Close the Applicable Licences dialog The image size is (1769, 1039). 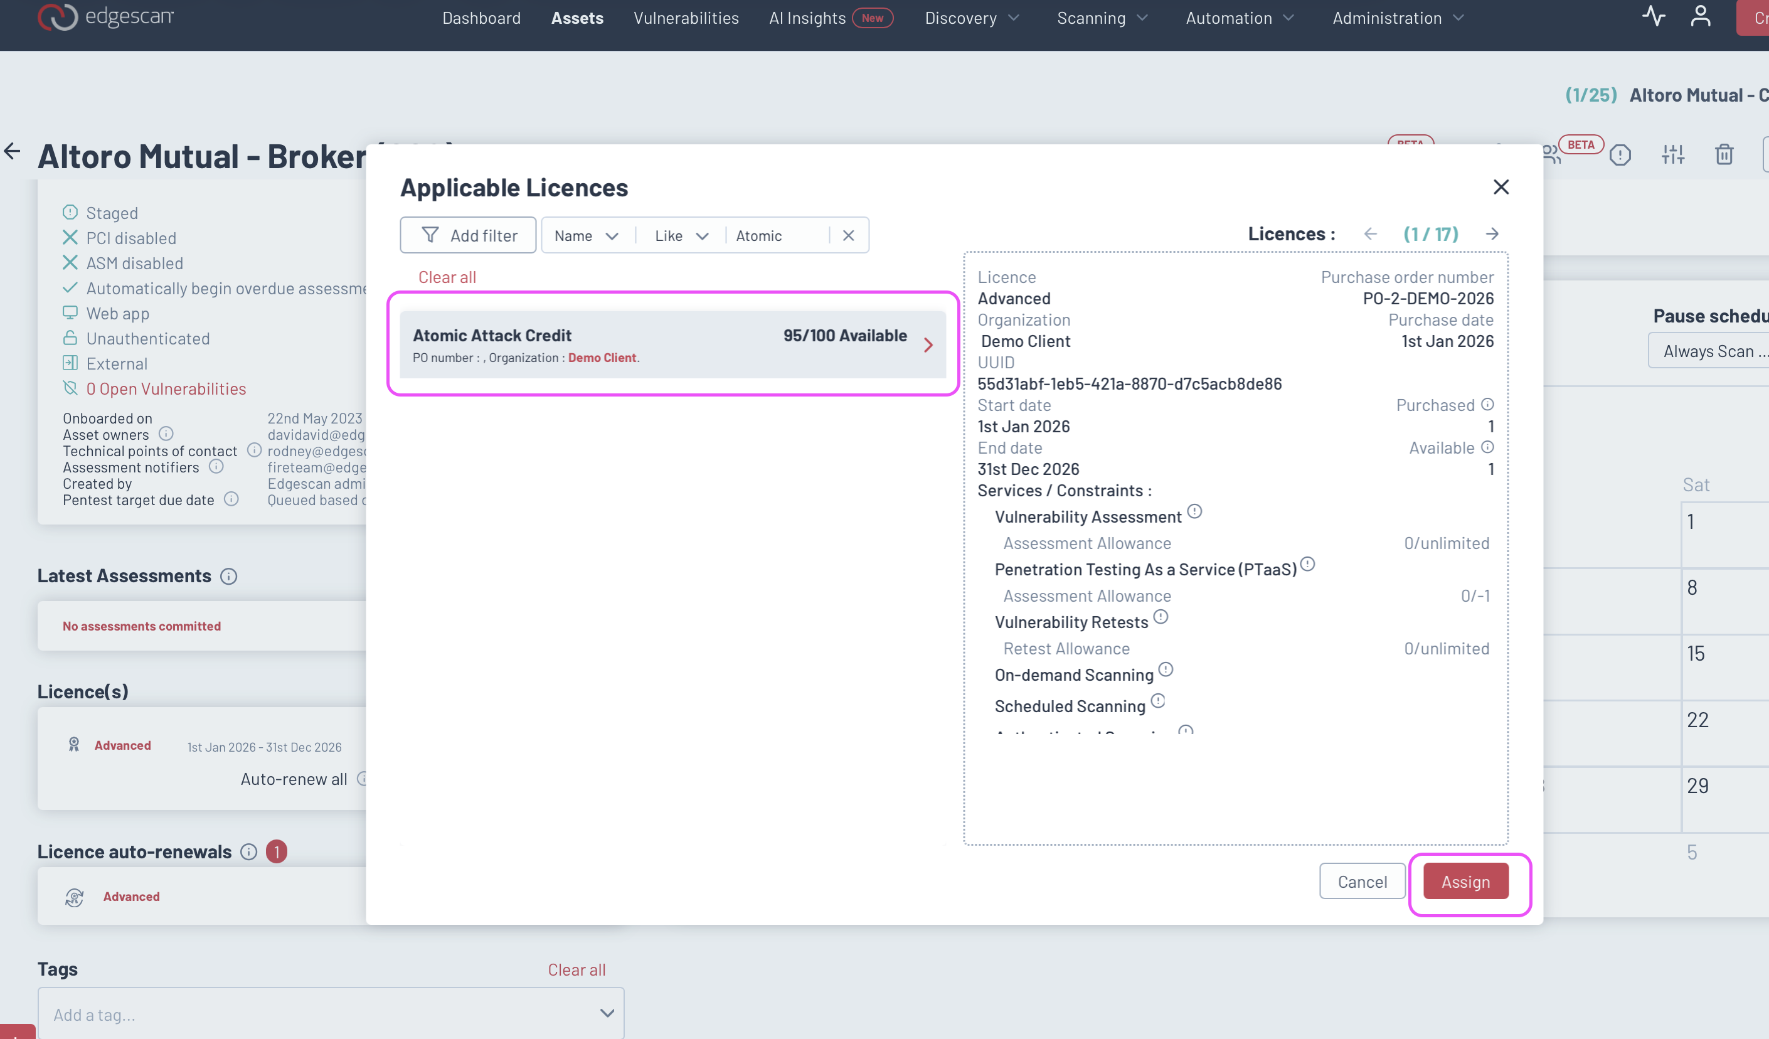[x=1501, y=187]
